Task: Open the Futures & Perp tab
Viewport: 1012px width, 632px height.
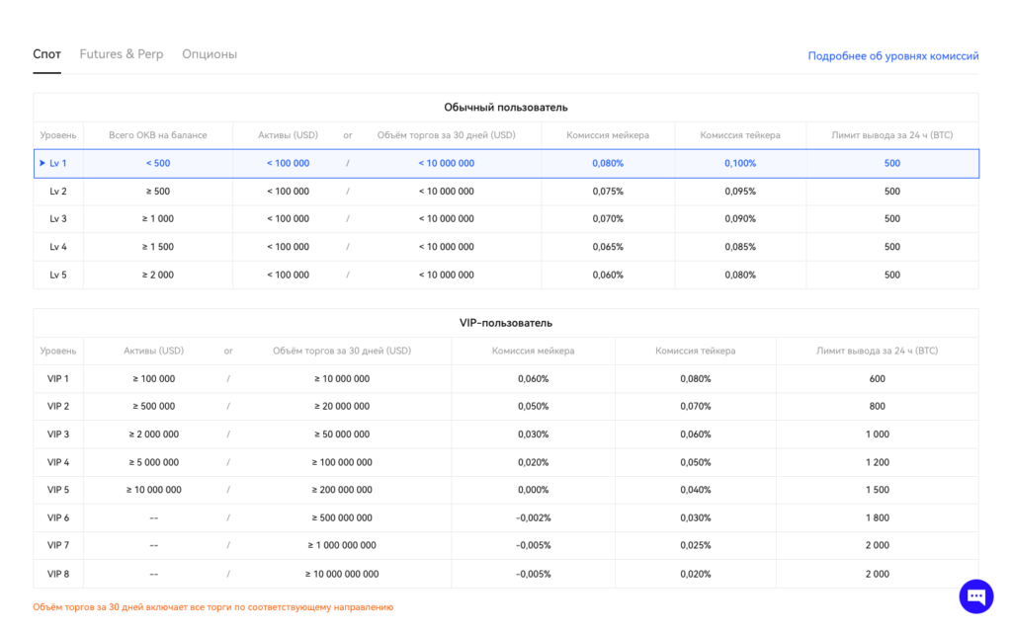Action: coord(122,54)
